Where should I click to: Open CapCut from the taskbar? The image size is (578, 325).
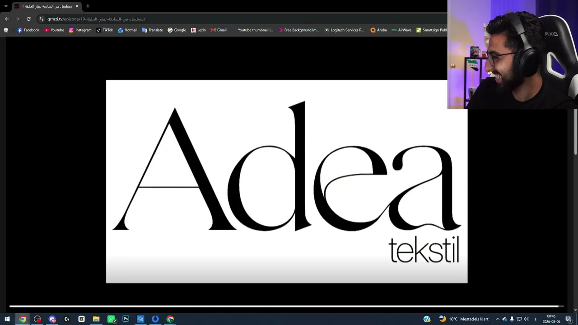pyautogui.click(x=81, y=319)
